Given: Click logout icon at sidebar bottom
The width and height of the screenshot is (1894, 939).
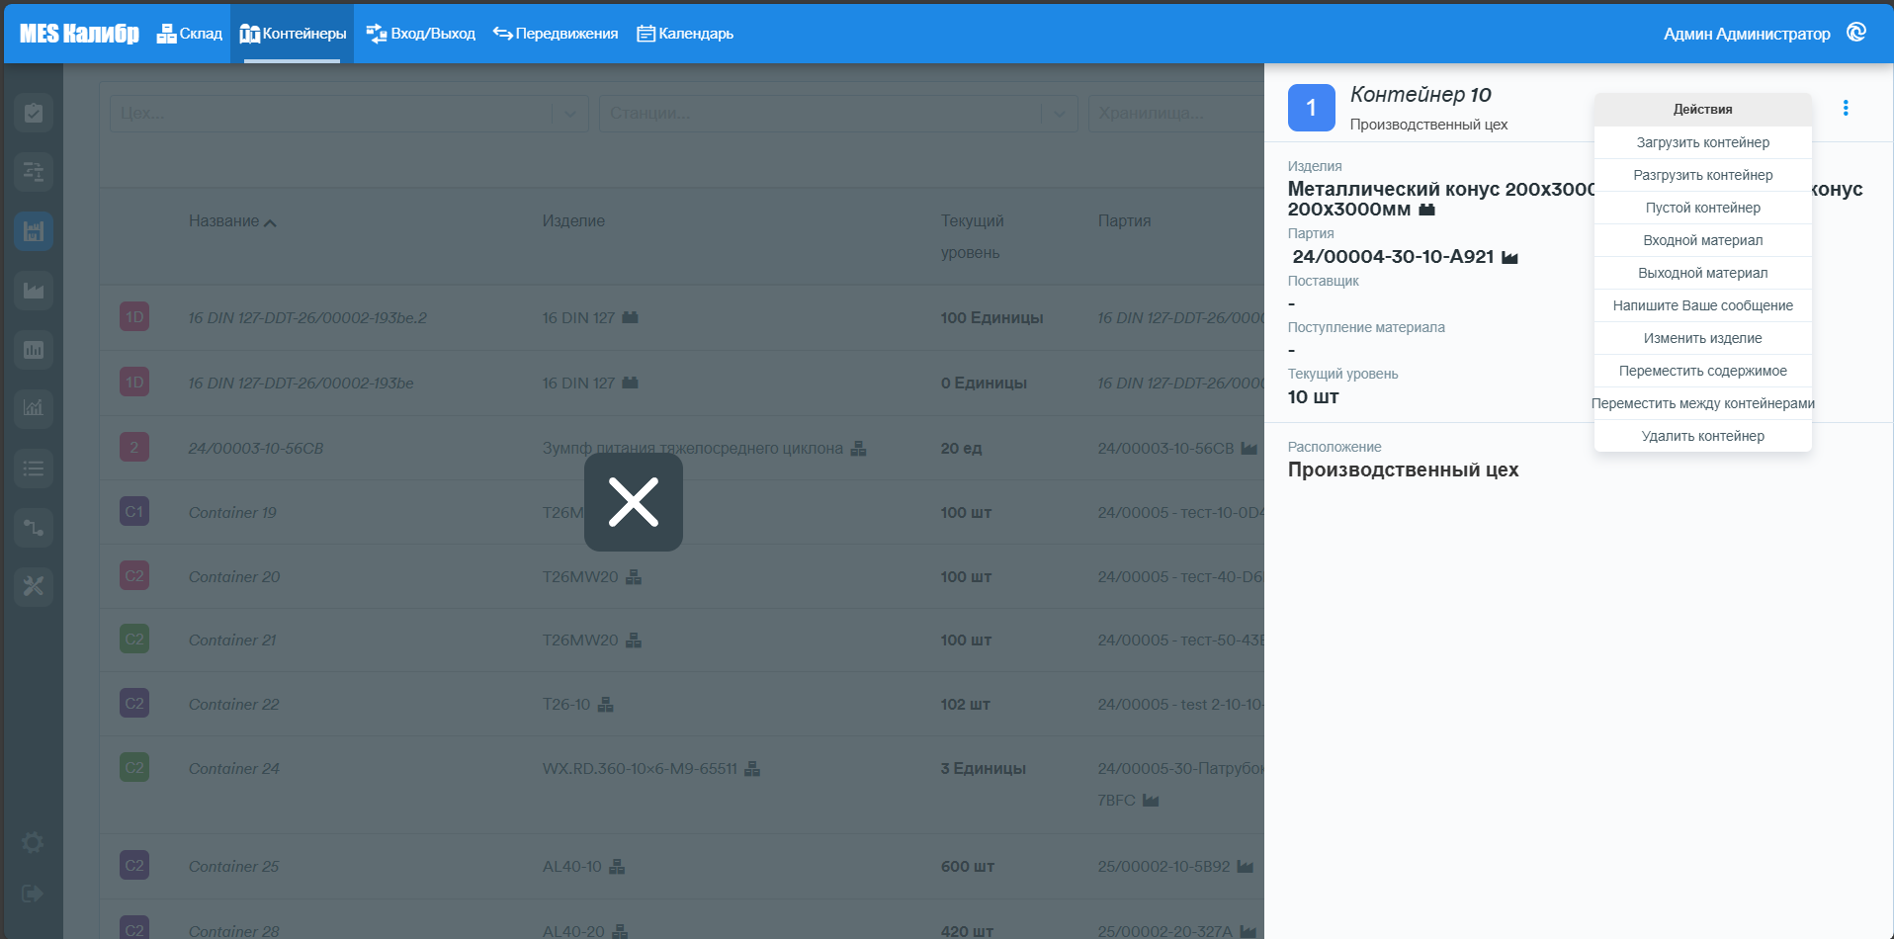Looking at the screenshot, I should point(33,894).
